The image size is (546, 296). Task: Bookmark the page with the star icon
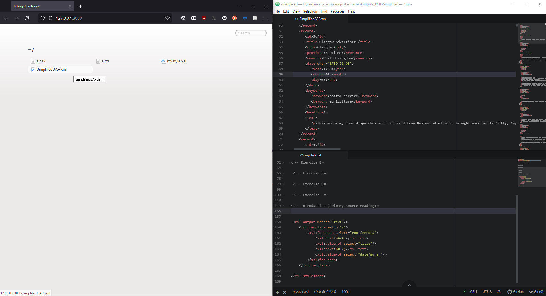coord(167,18)
